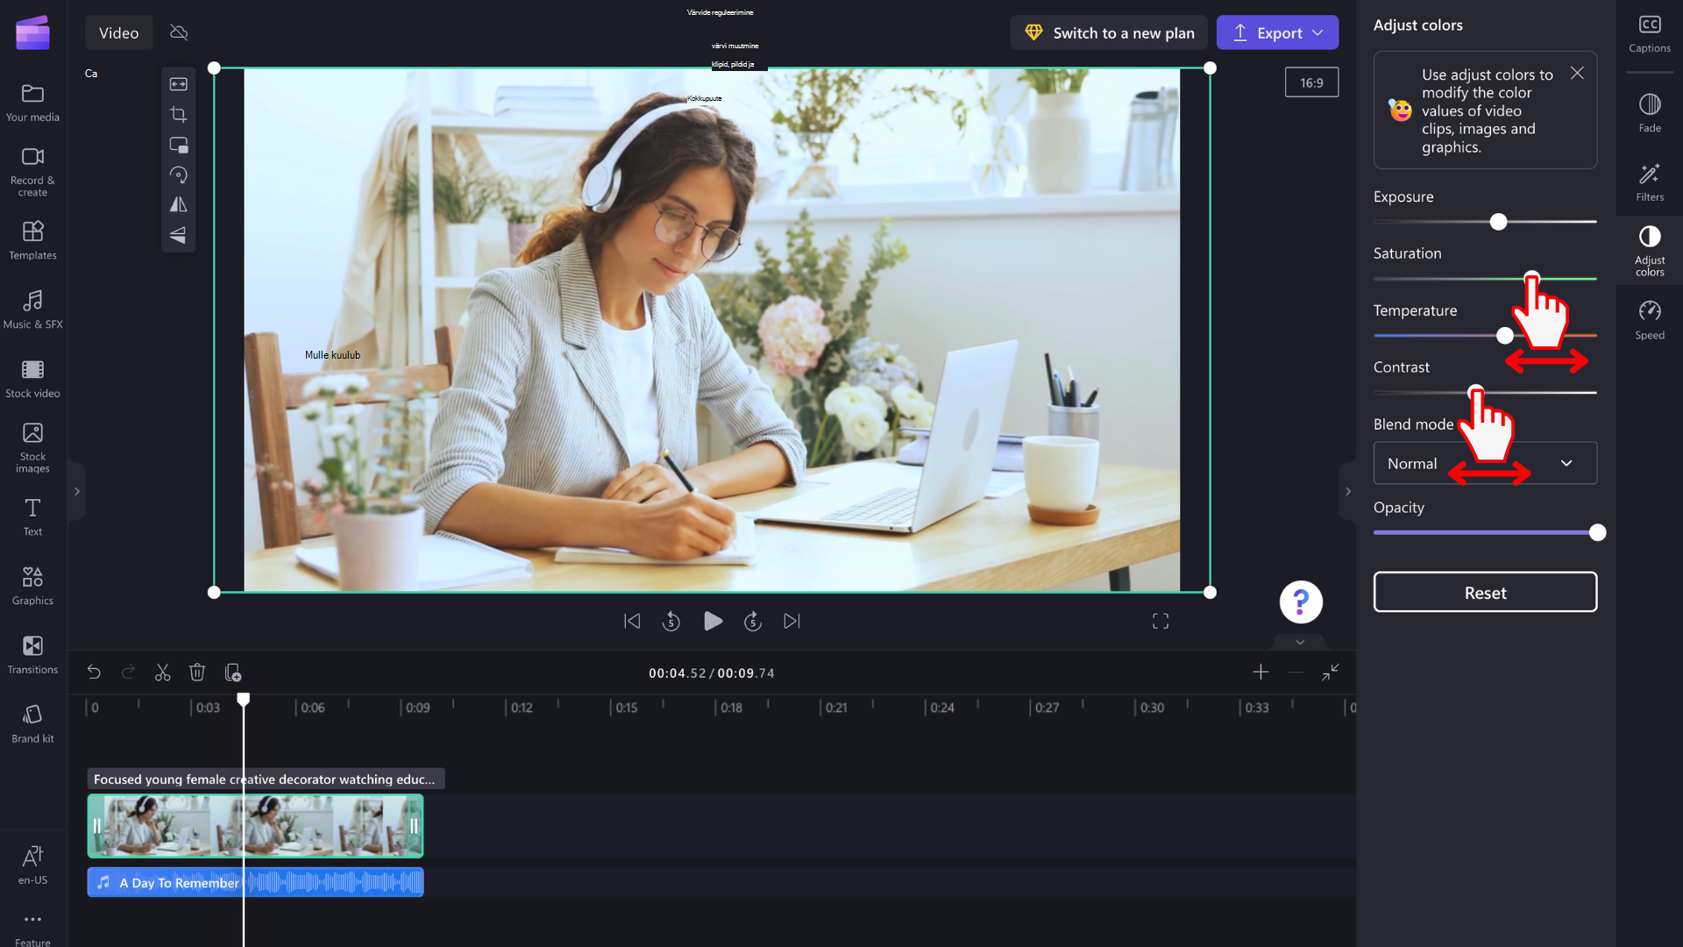This screenshot has height=947, width=1683.
Task: Toggle undo action in timeline
Action: point(94,673)
